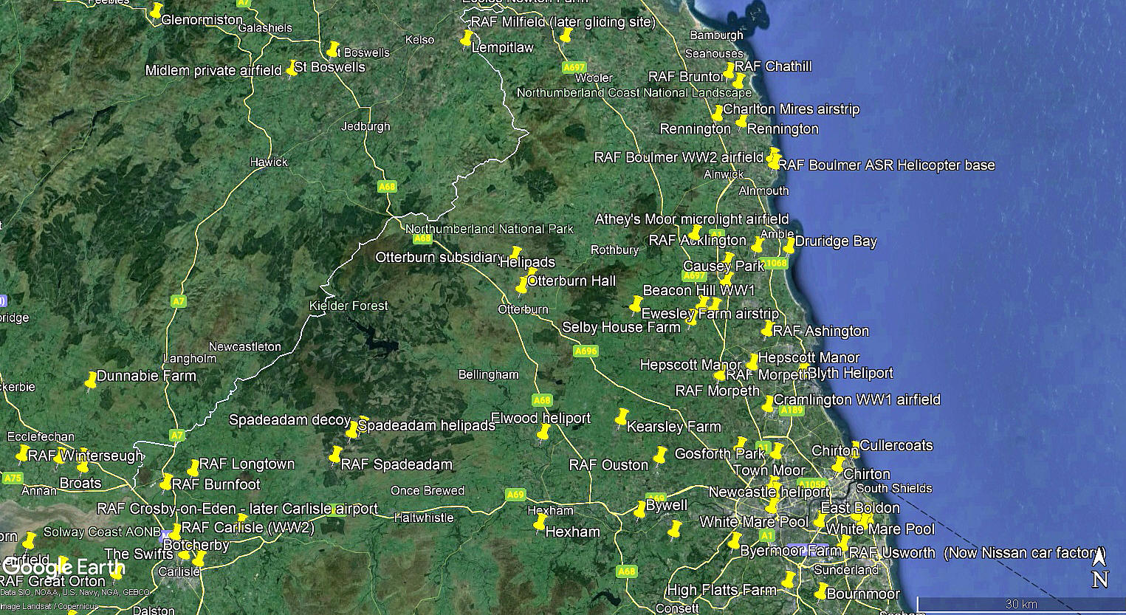The height and width of the screenshot is (615, 1126).
Task: Select the RAF Longtown pushpin
Action: pyautogui.click(x=193, y=467)
